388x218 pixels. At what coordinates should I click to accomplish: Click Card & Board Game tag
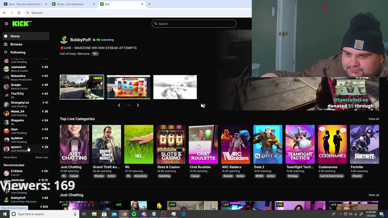click(x=331, y=176)
